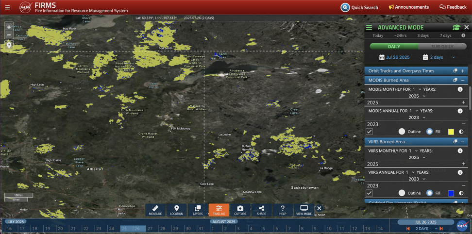This screenshot has width=472, height=234.
Task: Zoom in on the map
Action: pyautogui.click(x=9, y=27)
